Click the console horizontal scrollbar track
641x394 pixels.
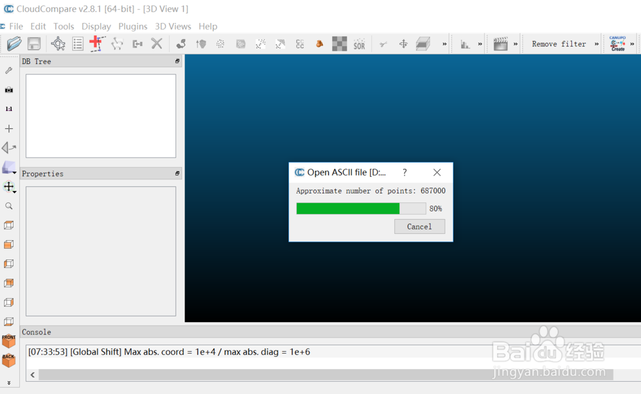[326, 374]
